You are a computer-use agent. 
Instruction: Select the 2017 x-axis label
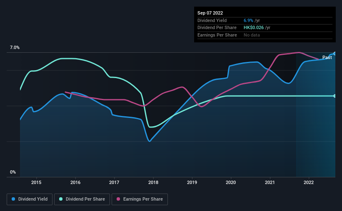(114, 182)
